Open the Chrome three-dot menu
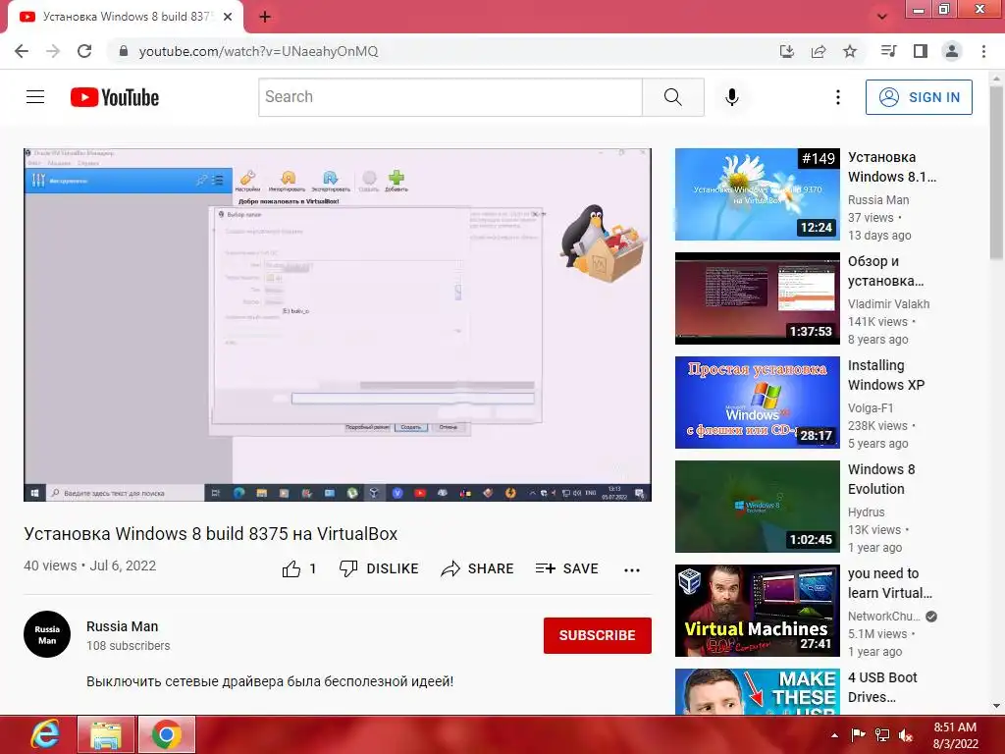Image resolution: width=1005 pixels, height=754 pixels. click(983, 51)
